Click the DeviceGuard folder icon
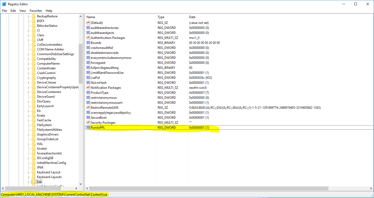374x198 pixels. point(33,97)
